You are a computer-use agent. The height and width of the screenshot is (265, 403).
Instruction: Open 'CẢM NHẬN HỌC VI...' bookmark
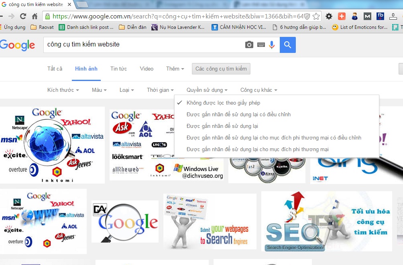coord(239,27)
